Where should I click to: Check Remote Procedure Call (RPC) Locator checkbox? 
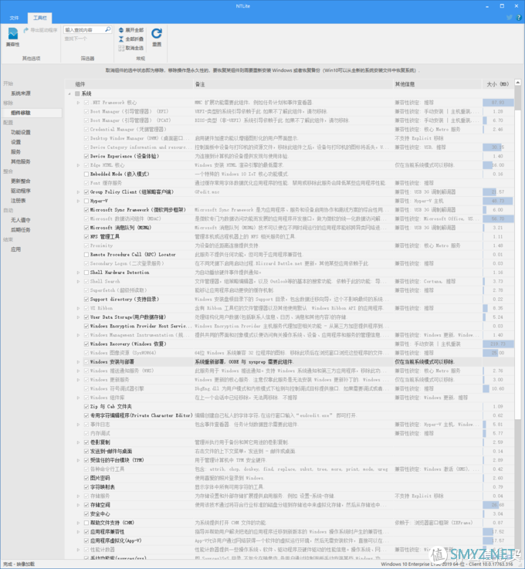86,255
